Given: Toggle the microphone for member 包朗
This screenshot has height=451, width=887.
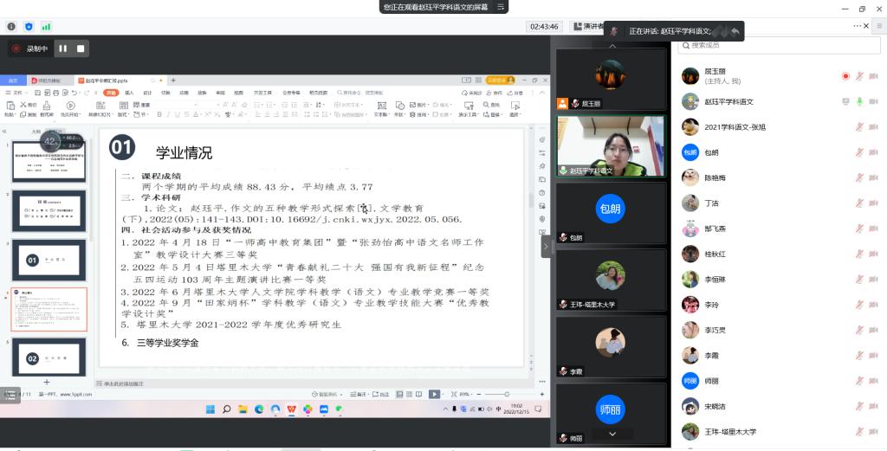Looking at the screenshot, I should point(859,152).
